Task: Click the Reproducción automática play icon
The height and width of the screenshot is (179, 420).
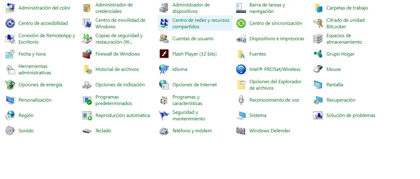Action: pos(87,115)
